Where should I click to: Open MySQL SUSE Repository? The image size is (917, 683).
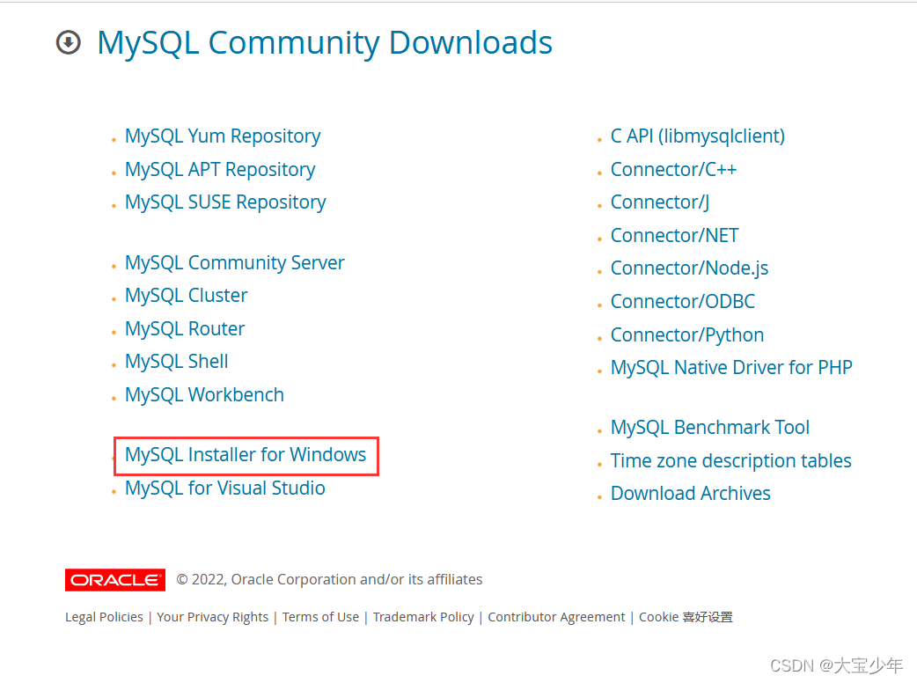click(x=225, y=202)
